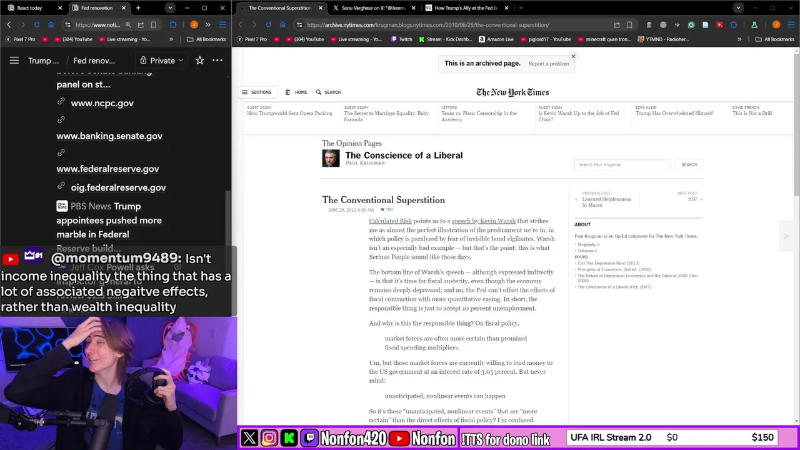
Task: Reload page in left browser window
Action: click(37, 24)
